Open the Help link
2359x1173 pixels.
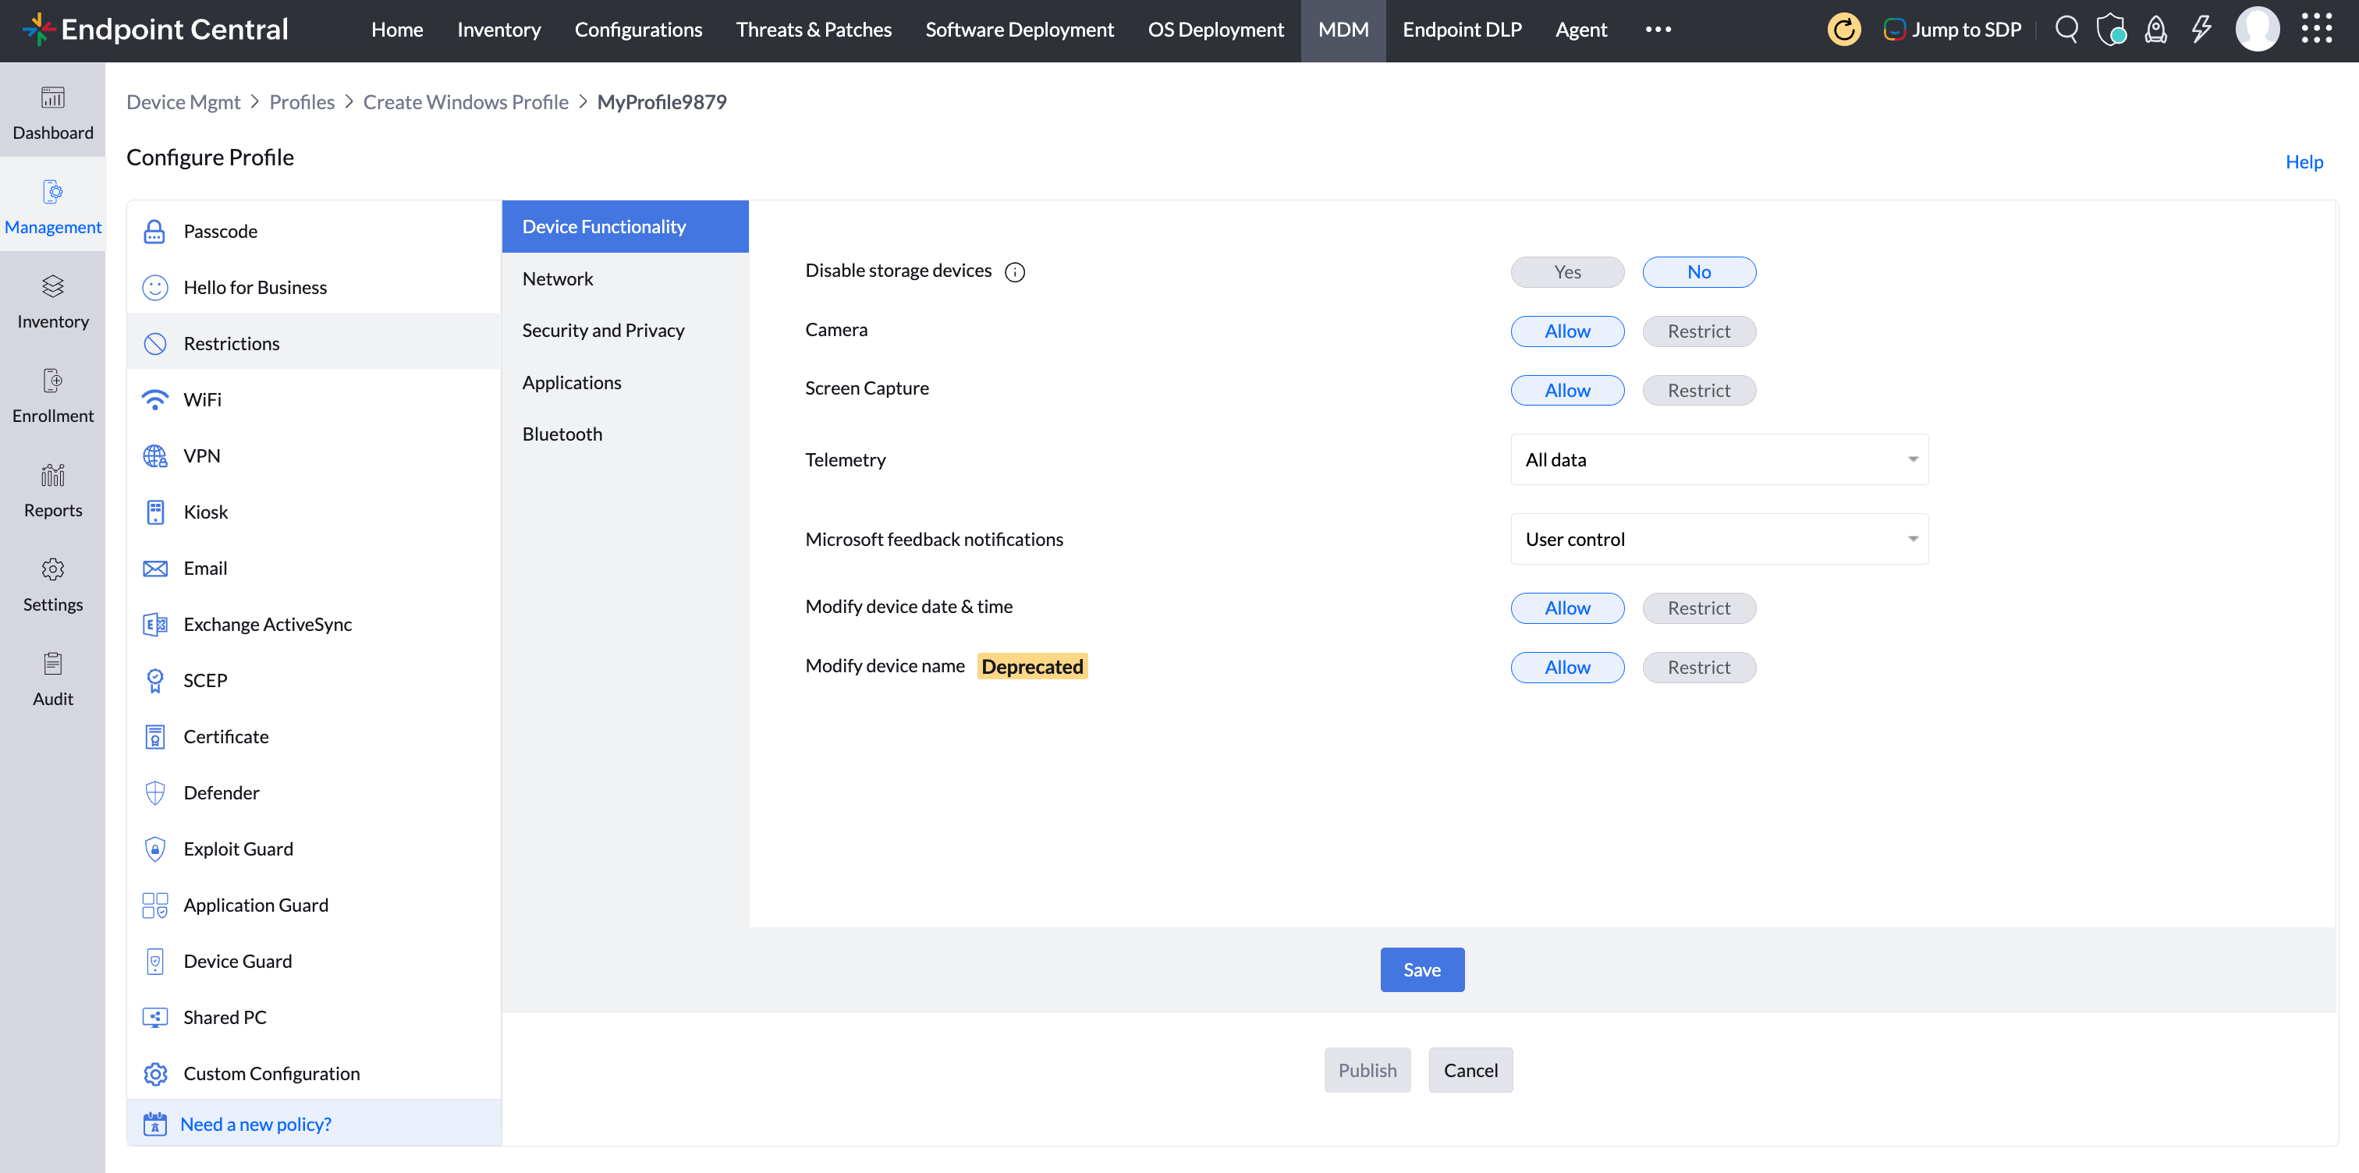[x=2304, y=162]
